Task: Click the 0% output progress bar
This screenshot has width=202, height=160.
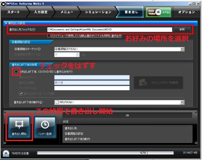Action: (x=127, y=115)
